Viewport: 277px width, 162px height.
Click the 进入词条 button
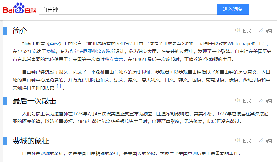point(233,9)
